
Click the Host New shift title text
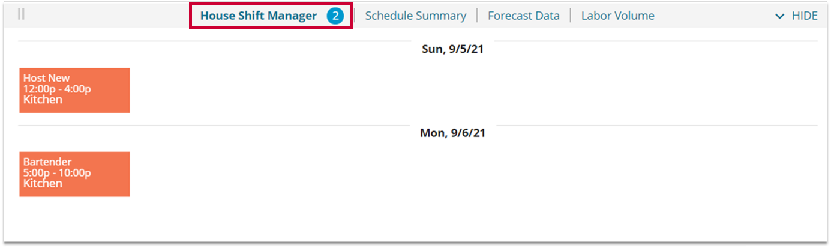pyautogui.click(x=46, y=78)
